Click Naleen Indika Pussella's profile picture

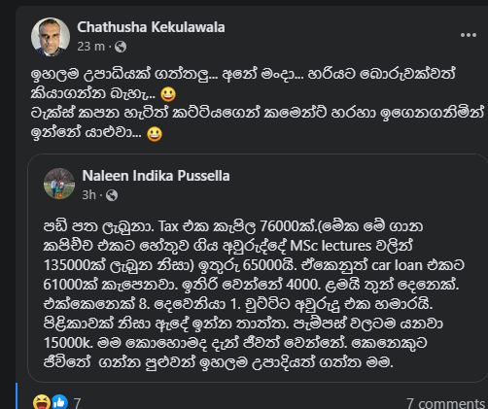pos(59,184)
